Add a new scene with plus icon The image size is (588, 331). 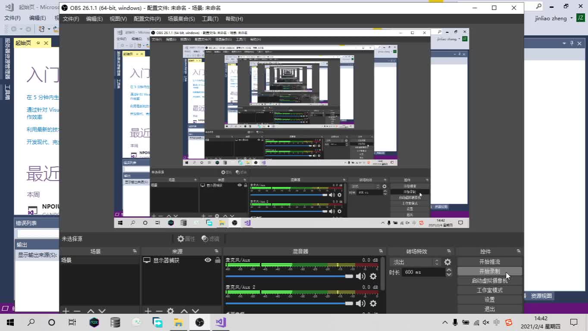tap(66, 311)
